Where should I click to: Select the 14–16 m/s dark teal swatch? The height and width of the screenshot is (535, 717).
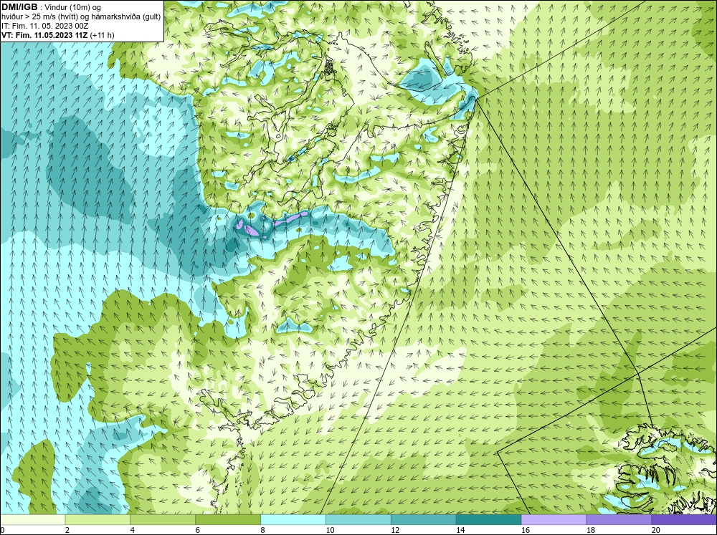click(x=488, y=519)
